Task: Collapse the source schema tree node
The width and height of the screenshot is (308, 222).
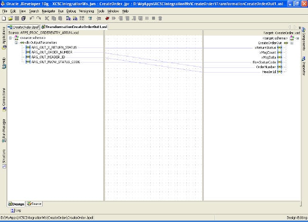Action: click(x=10, y=38)
